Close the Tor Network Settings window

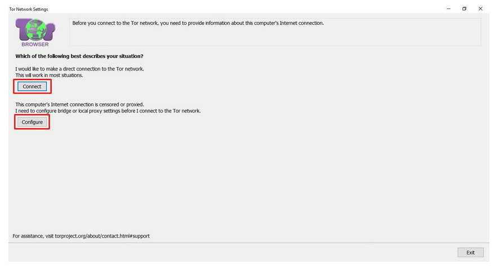480,9
